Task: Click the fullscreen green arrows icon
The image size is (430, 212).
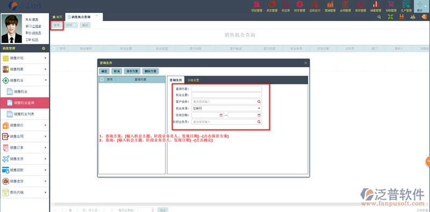Action: [x=390, y=17]
